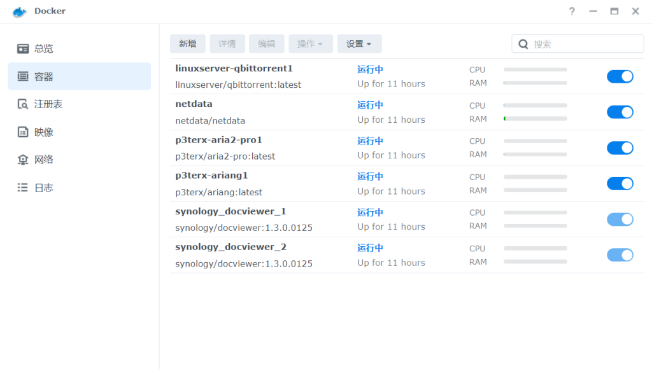
Task: Click the help question mark icon
Action: [572, 11]
